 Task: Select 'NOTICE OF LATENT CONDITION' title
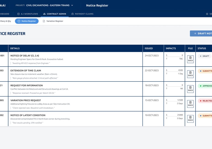[28, 115]
